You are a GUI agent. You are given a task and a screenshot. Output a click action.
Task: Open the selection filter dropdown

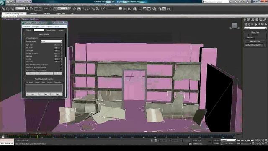coord(20,8)
